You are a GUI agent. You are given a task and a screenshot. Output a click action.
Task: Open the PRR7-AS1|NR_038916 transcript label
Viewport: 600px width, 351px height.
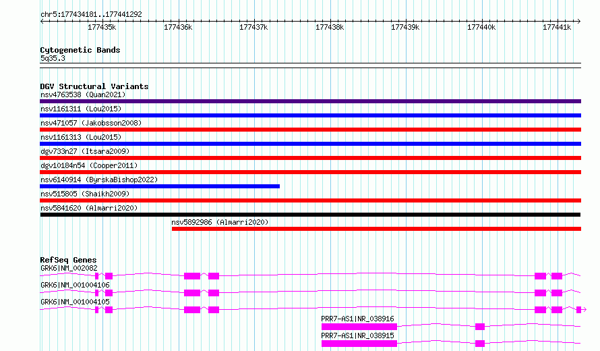pyautogui.click(x=357, y=319)
